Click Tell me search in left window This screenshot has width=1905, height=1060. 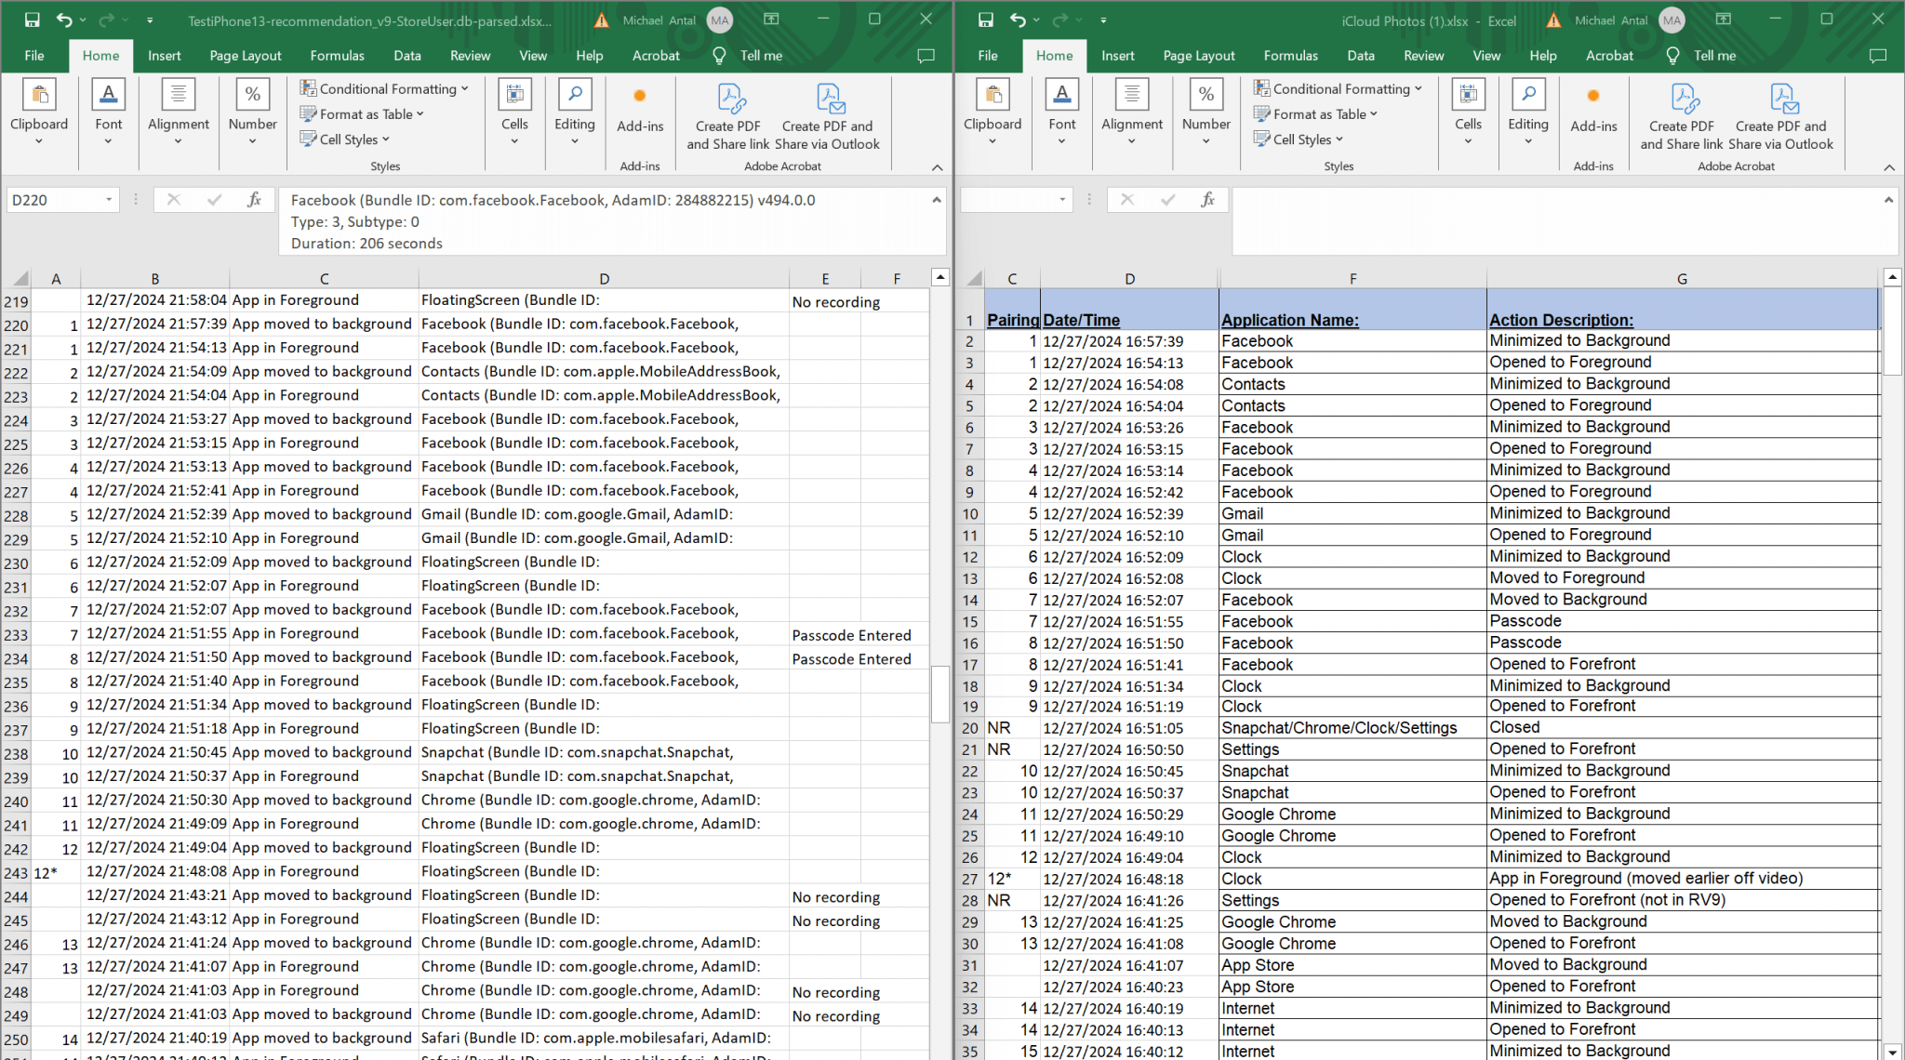tap(760, 56)
